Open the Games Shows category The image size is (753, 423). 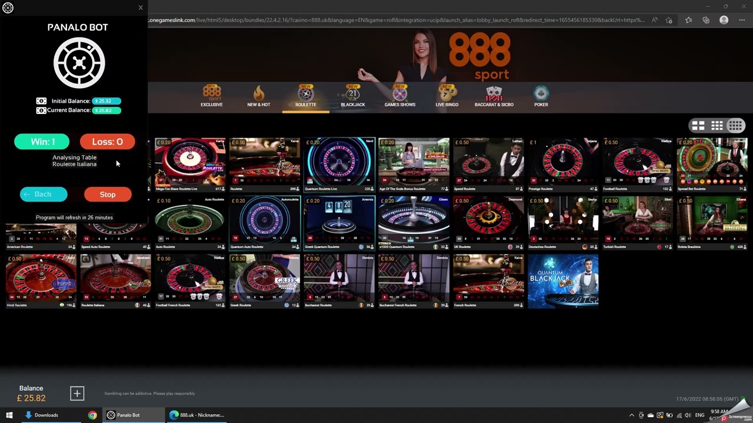(400, 96)
